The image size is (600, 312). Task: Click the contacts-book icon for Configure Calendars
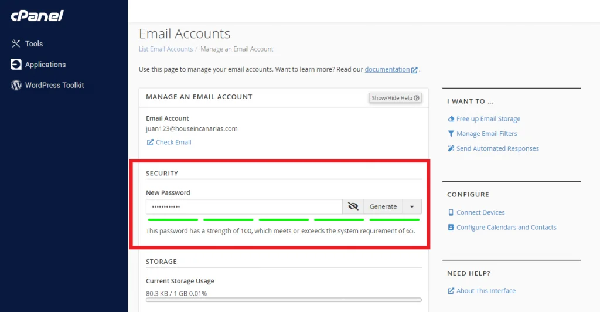point(451,228)
